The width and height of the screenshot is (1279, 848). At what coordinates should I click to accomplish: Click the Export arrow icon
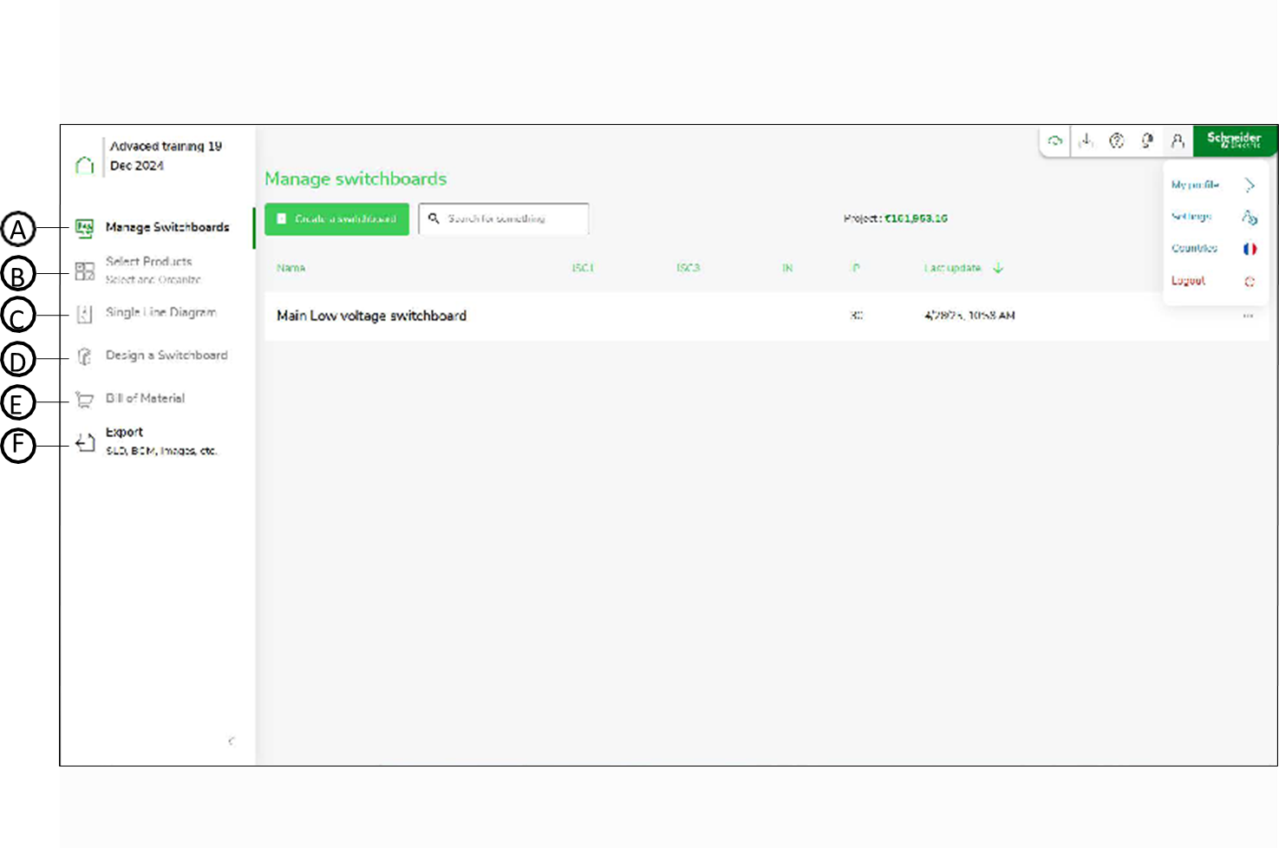tap(84, 443)
